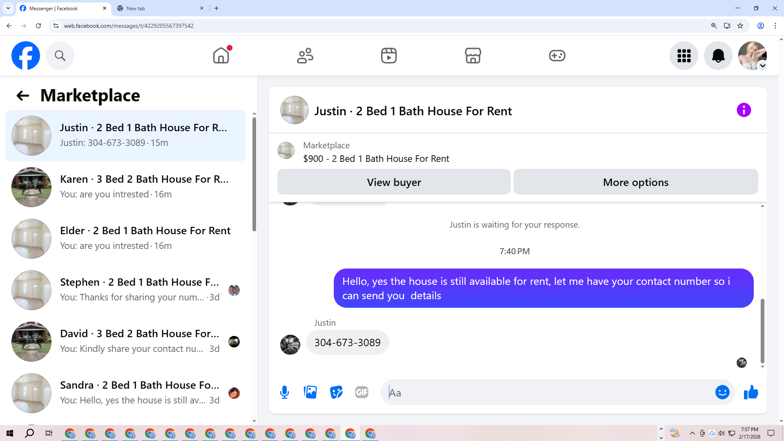
Task: Open the Facebook logo home link
Action: 26,56
